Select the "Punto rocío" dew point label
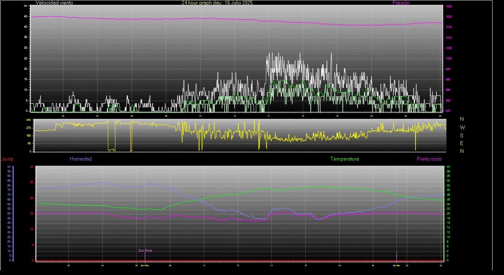Screen dimensions: 504x275 (x=429, y=159)
